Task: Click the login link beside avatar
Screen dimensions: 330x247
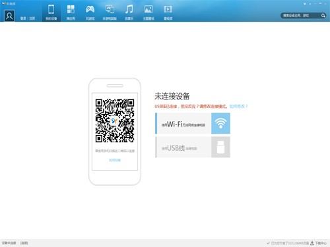Action: [x=23, y=18]
